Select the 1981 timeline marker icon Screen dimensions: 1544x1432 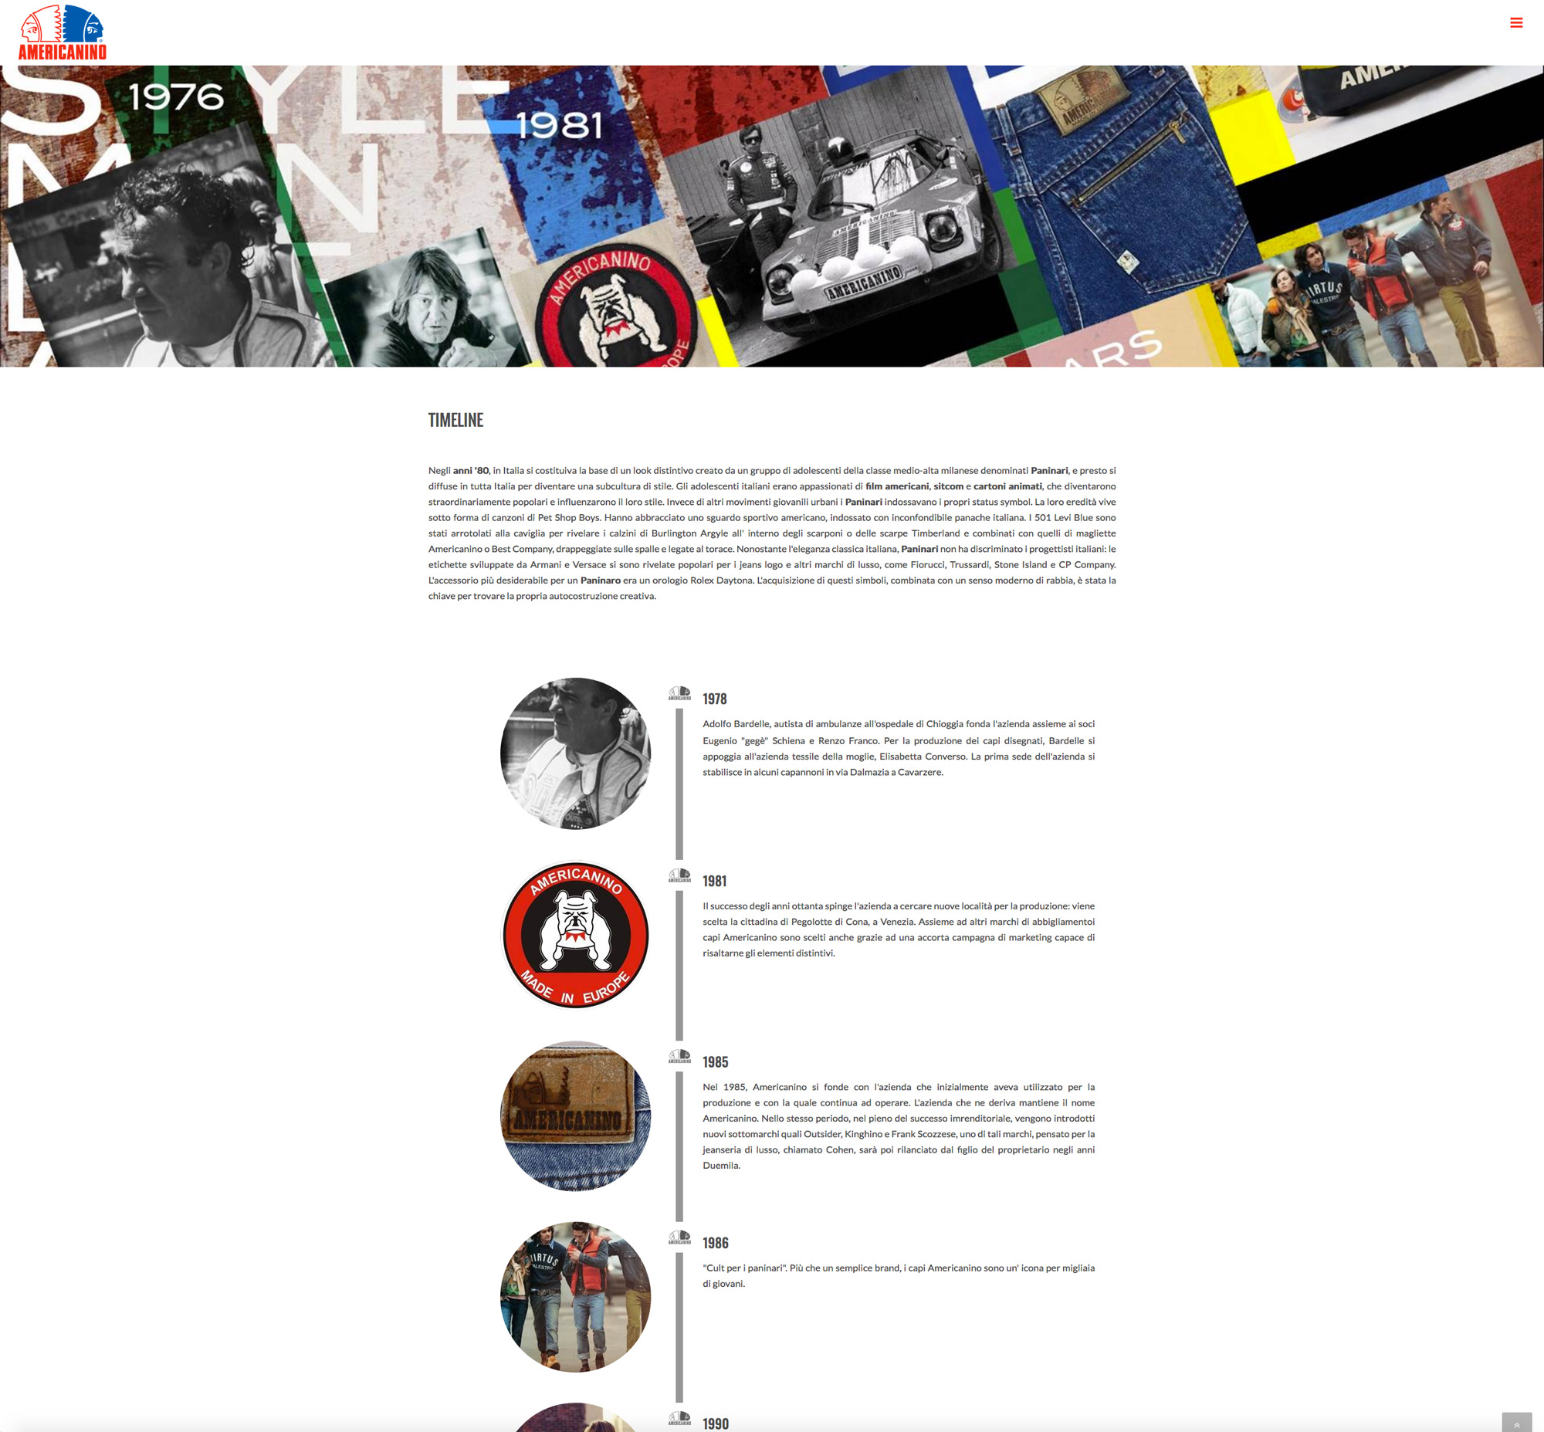(x=680, y=875)
